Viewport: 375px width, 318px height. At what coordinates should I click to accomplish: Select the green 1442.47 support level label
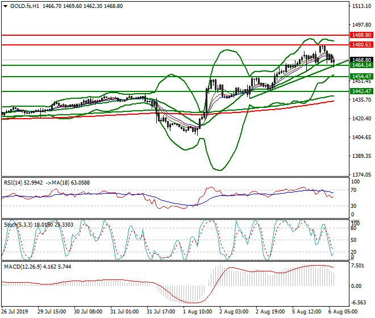(x=361, y=91)
